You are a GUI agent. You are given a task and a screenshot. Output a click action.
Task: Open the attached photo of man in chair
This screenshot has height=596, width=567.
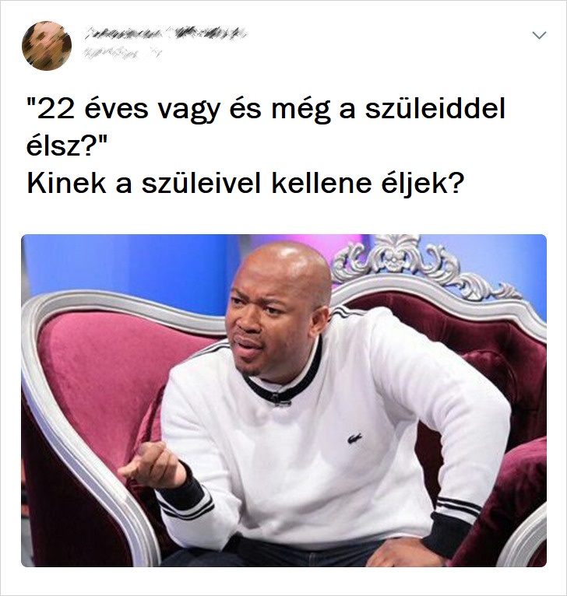[283, 400]
